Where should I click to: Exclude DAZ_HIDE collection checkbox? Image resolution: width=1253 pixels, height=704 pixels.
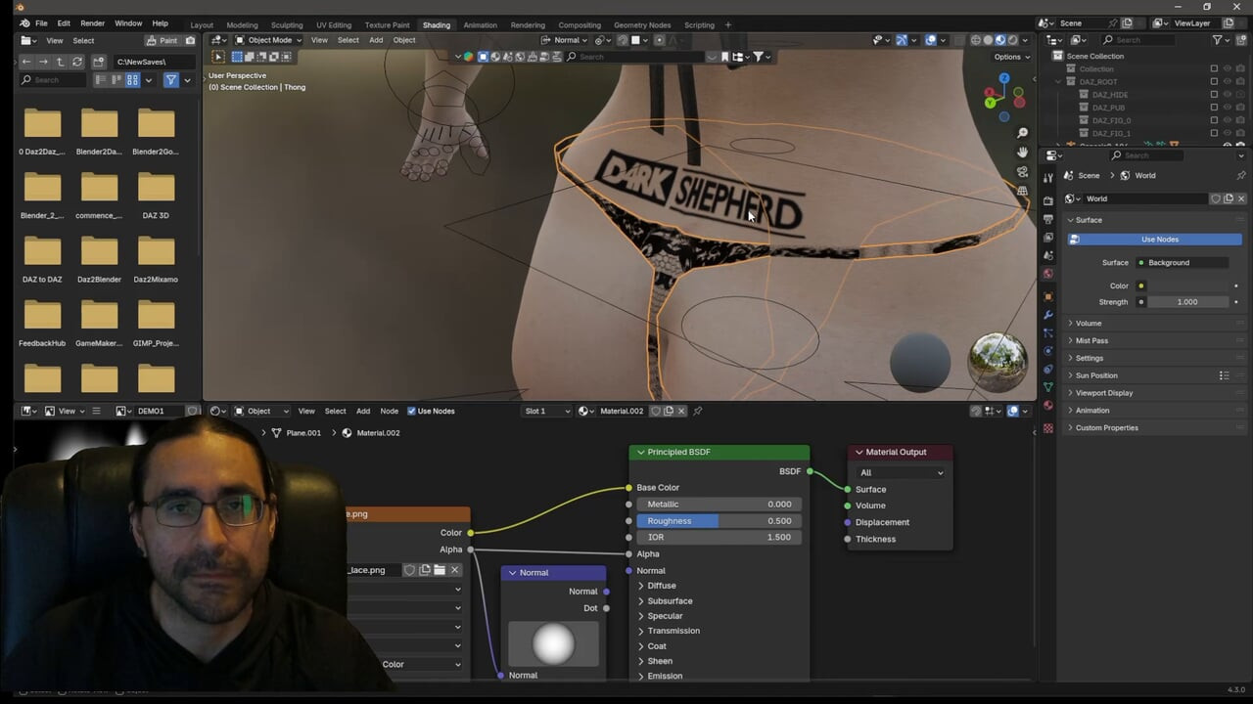[x=1214, y=95]
